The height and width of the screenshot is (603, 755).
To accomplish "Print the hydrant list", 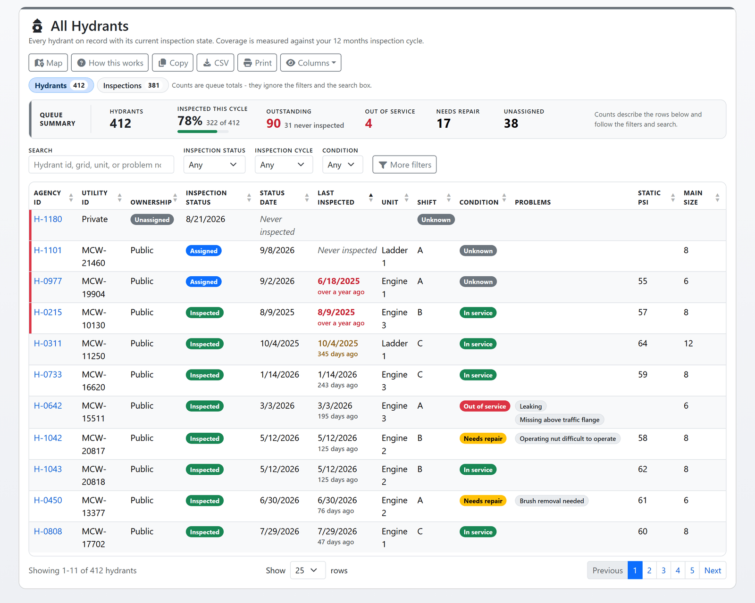I will (257, 63).
